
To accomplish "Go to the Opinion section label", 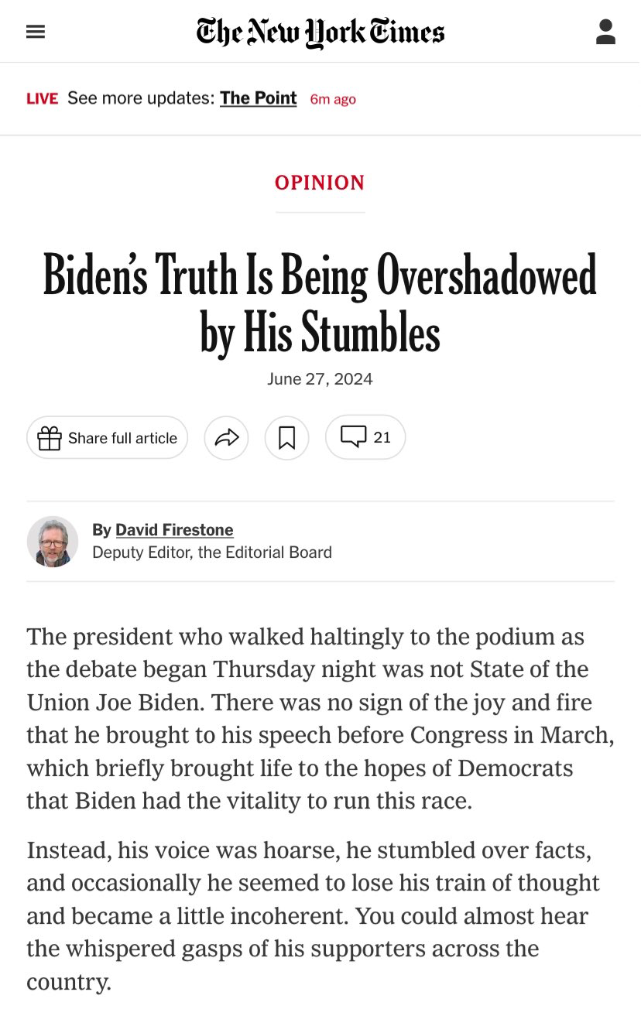I will click(x=320, y=183).
